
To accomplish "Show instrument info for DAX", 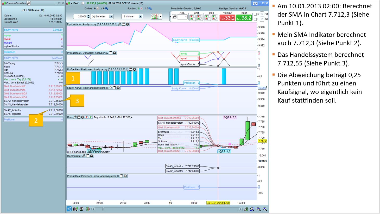I will click(83, 3).
